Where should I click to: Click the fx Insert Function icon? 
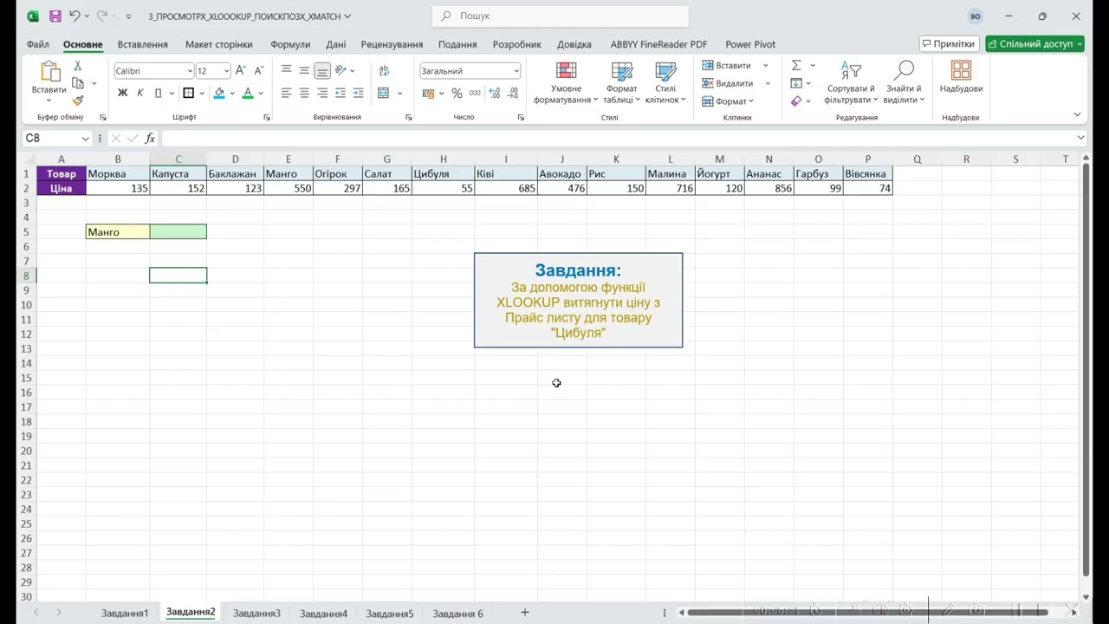click(150, 139)
